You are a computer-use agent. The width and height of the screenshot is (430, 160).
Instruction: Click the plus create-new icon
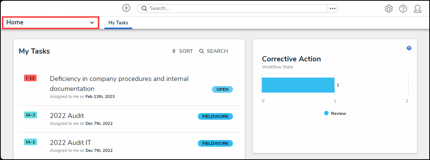click(126, 8)
